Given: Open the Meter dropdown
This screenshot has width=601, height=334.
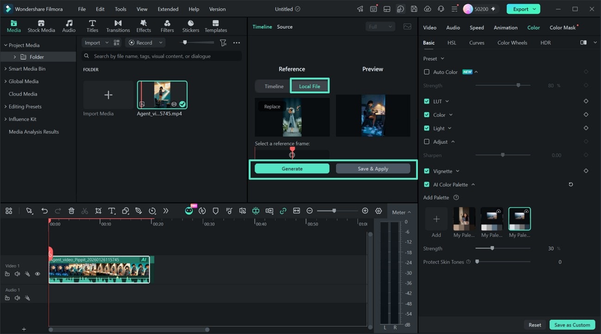Looking at the screenshot, I should coord(401,212).
